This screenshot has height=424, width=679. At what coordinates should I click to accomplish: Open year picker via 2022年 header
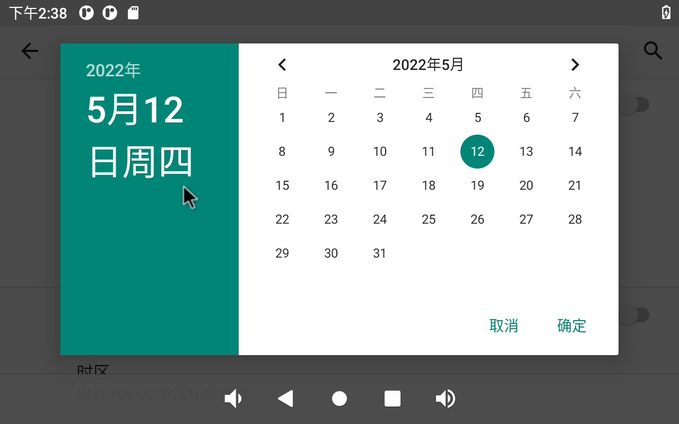pos(113,70)
